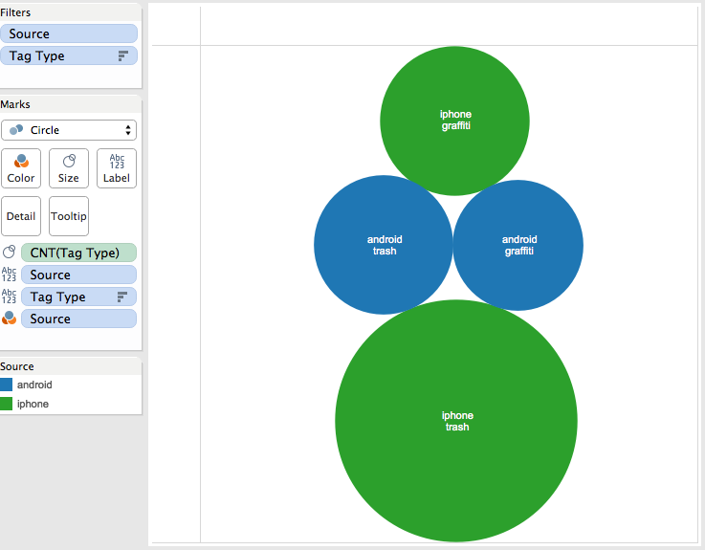Click the size icon beside CNT(Tag Type)
Screen dimensions: 705x550
[x=9, y=253]
